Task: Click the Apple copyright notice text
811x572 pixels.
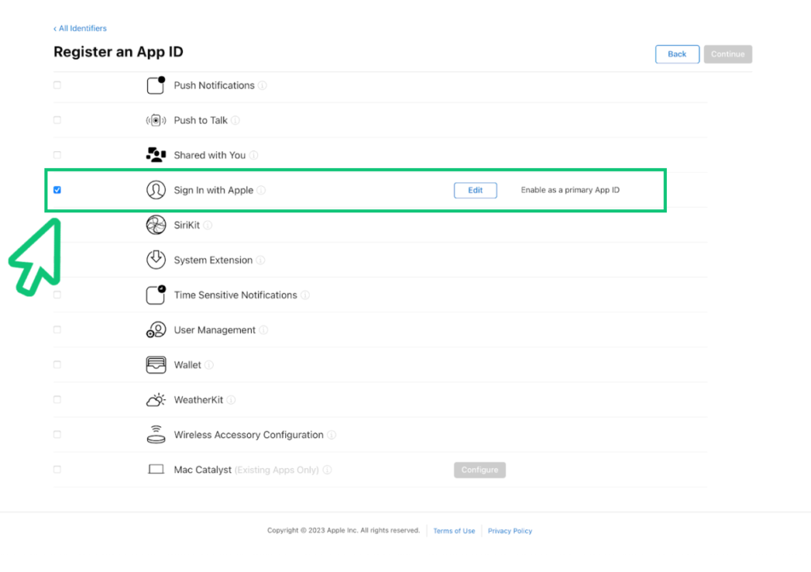Action: click(344, 530)
